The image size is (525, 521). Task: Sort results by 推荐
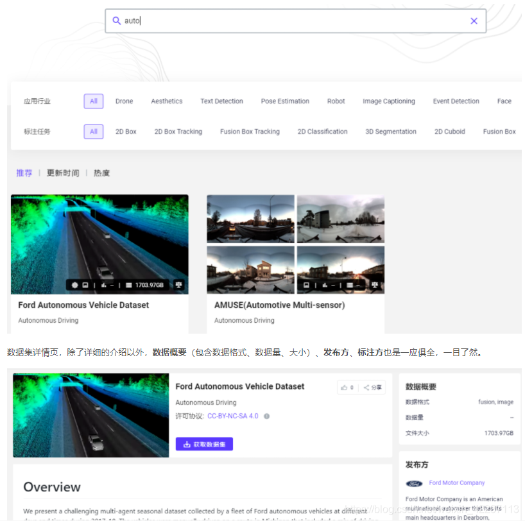coord(24,173)
